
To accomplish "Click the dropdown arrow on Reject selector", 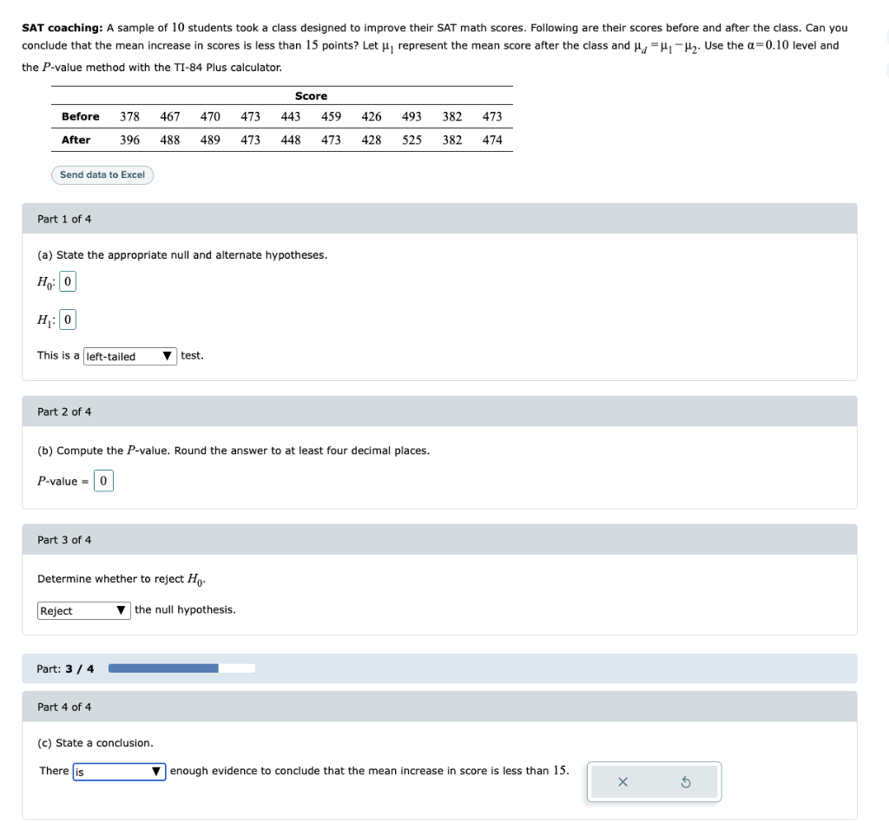I will coord(121,610).
